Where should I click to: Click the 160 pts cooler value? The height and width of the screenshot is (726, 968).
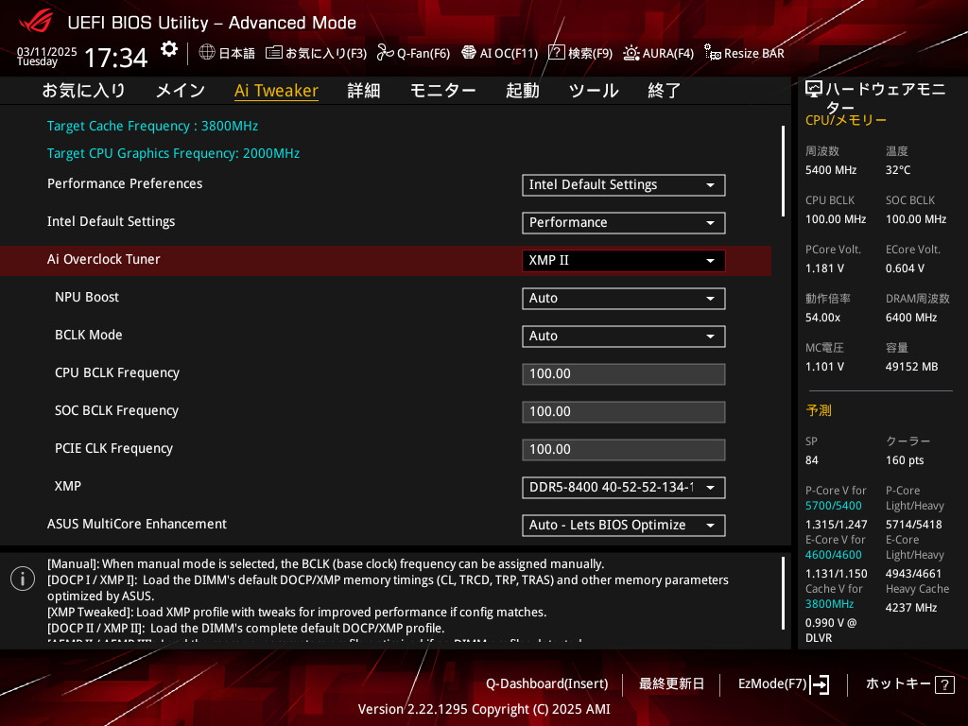click(x=905, y=460)
